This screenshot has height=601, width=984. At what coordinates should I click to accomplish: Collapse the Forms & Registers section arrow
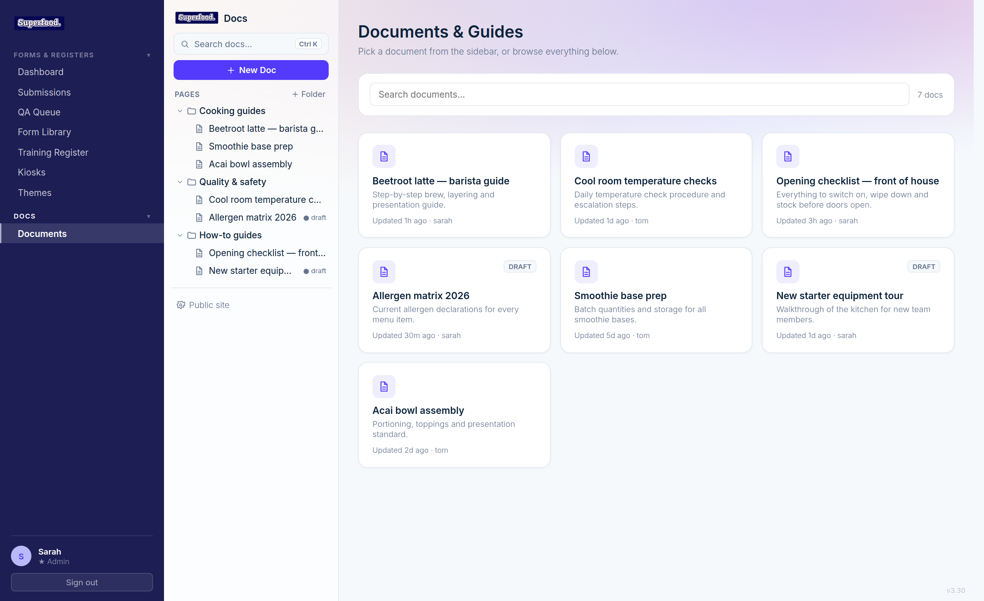coord(149,55)
